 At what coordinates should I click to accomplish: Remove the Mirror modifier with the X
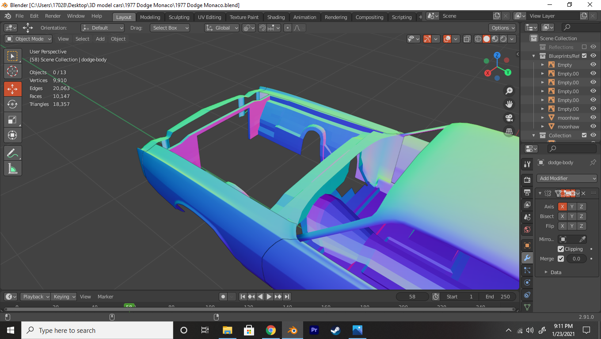point(583,193)
